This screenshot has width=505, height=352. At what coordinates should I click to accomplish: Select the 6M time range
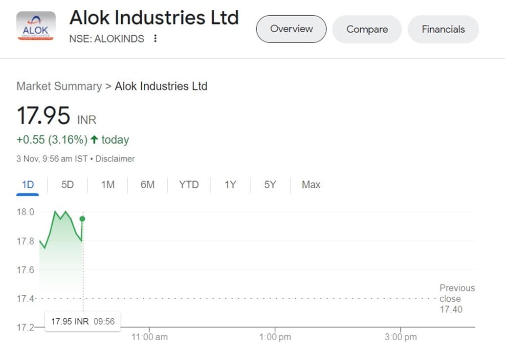point(147,185)
